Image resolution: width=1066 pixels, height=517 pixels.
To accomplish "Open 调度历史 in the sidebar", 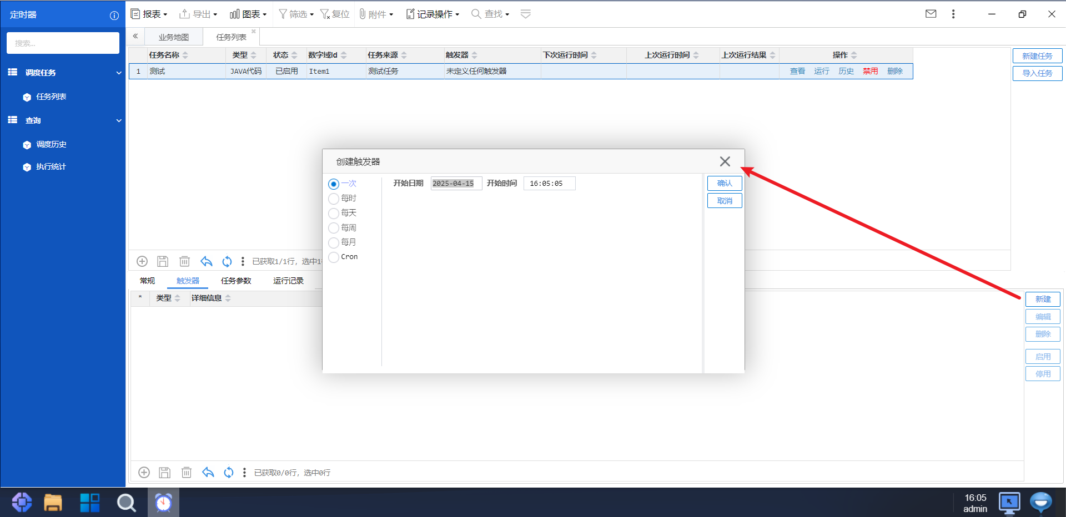I will point(51,144).
